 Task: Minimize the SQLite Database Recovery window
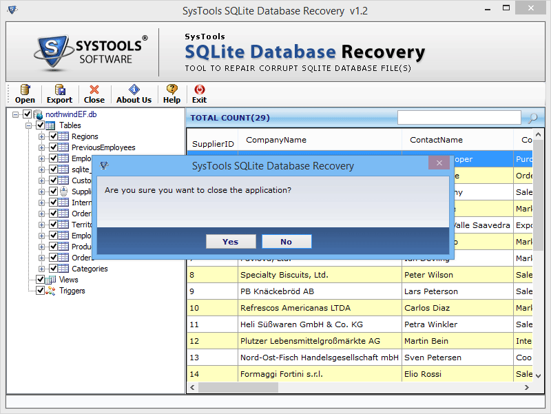pyautogui.click(x=488, y=9)
